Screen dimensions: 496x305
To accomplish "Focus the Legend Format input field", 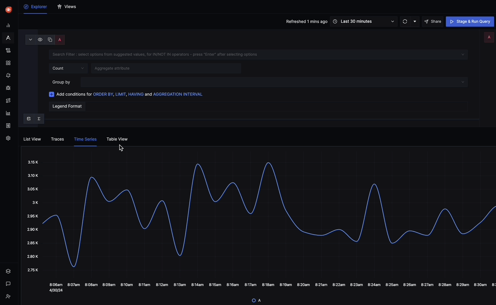I will [x=276, y=106].
